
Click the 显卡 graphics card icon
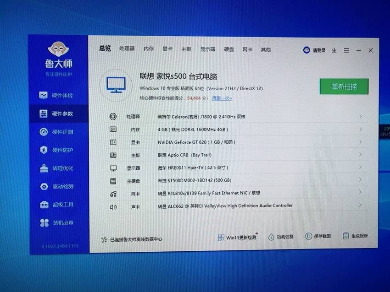113,142
